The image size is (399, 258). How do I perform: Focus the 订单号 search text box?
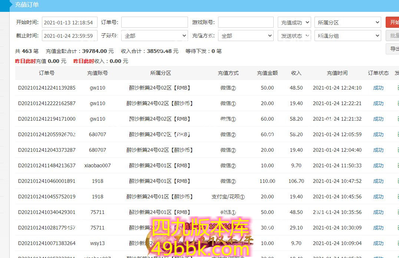click(x=154, y=22)
